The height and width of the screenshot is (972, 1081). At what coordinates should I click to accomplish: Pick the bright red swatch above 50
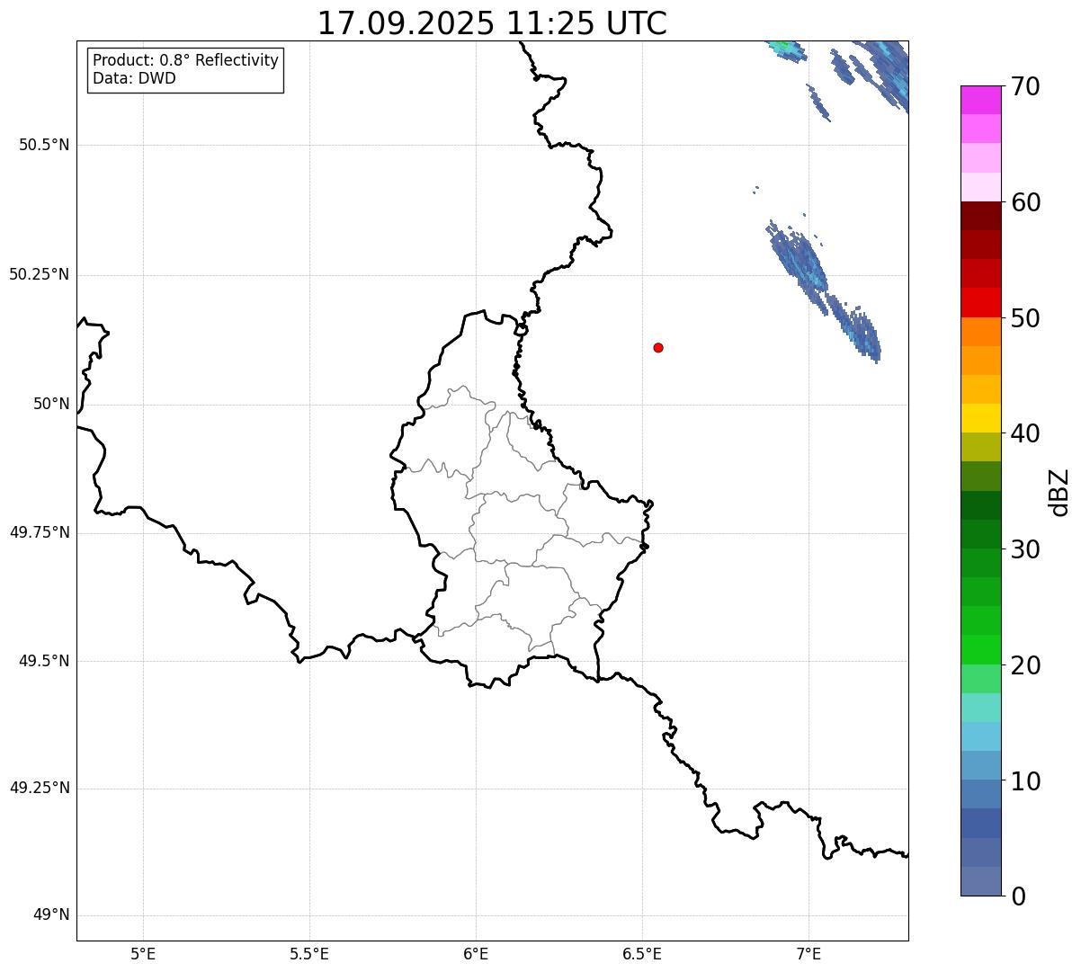981,302
